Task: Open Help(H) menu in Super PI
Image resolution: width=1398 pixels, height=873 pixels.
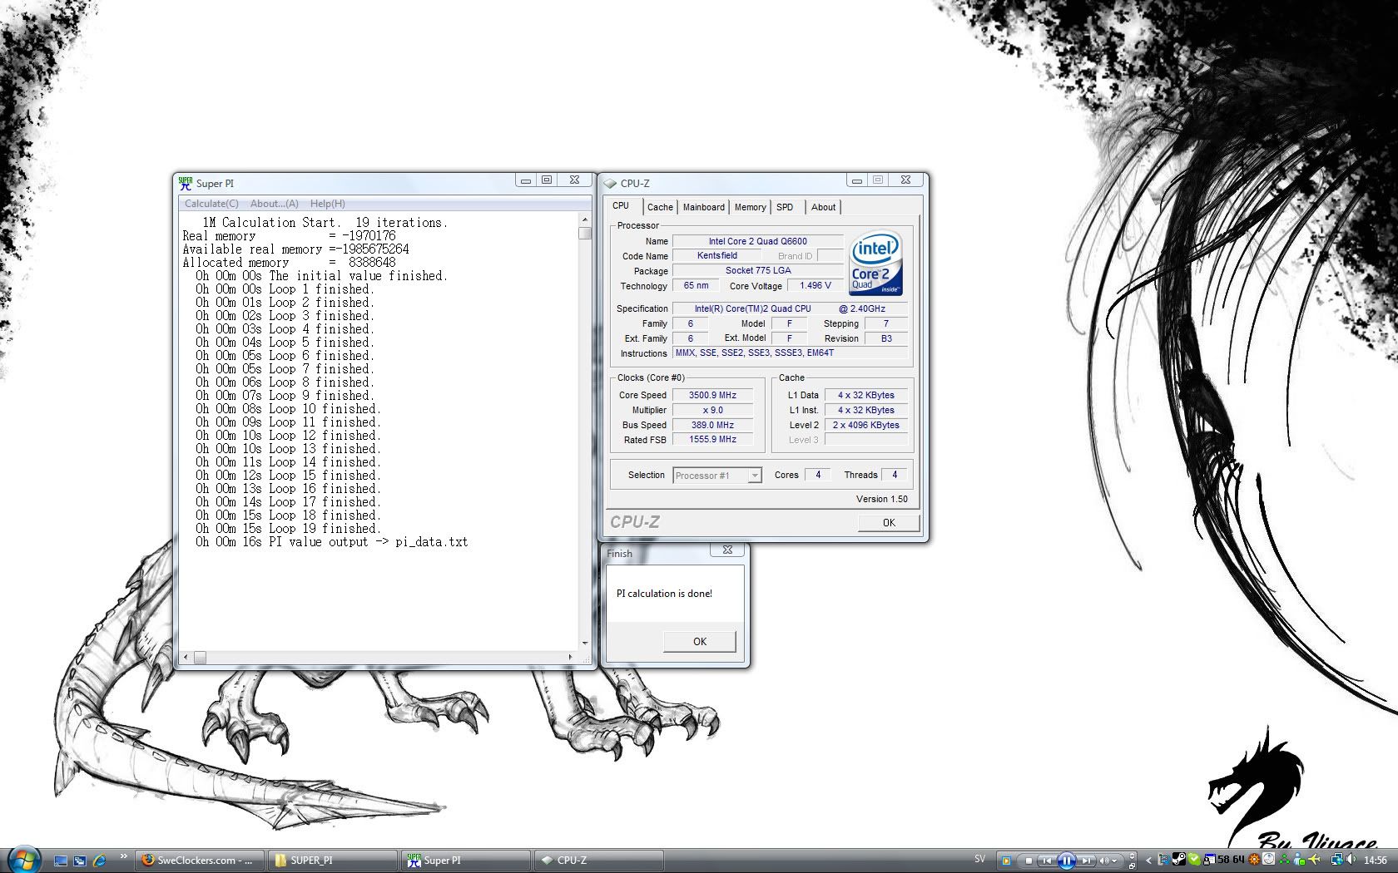Action: coord(328,204)
